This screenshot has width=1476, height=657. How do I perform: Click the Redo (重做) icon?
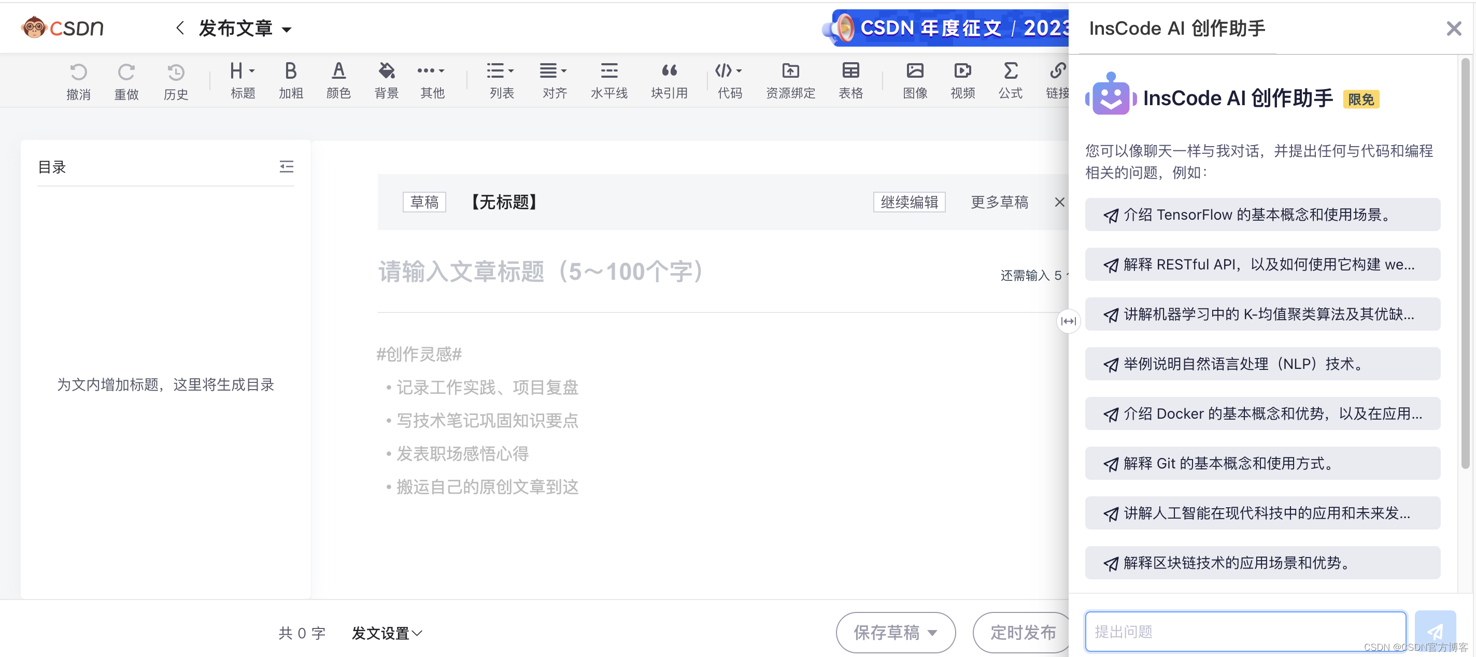click(126, 72)
